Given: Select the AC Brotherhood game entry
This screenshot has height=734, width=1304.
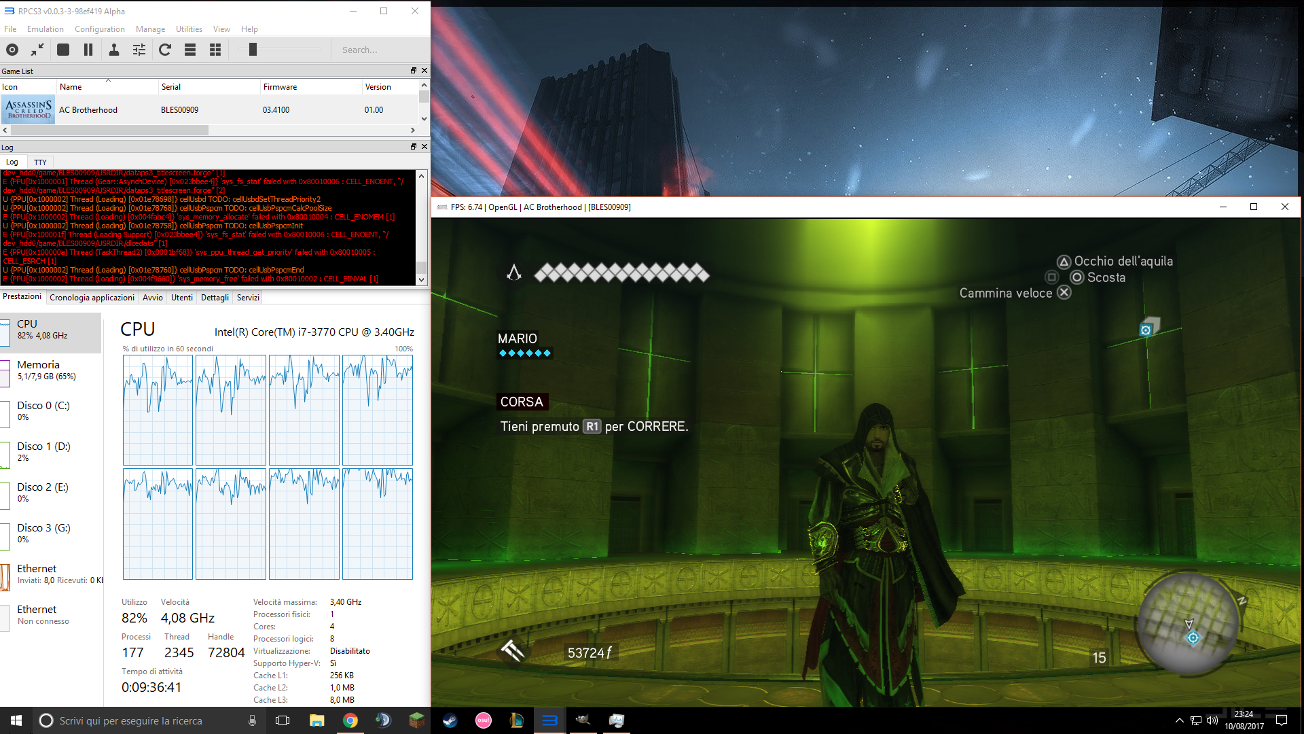Looking at the screenshot, I should point(88,110).
